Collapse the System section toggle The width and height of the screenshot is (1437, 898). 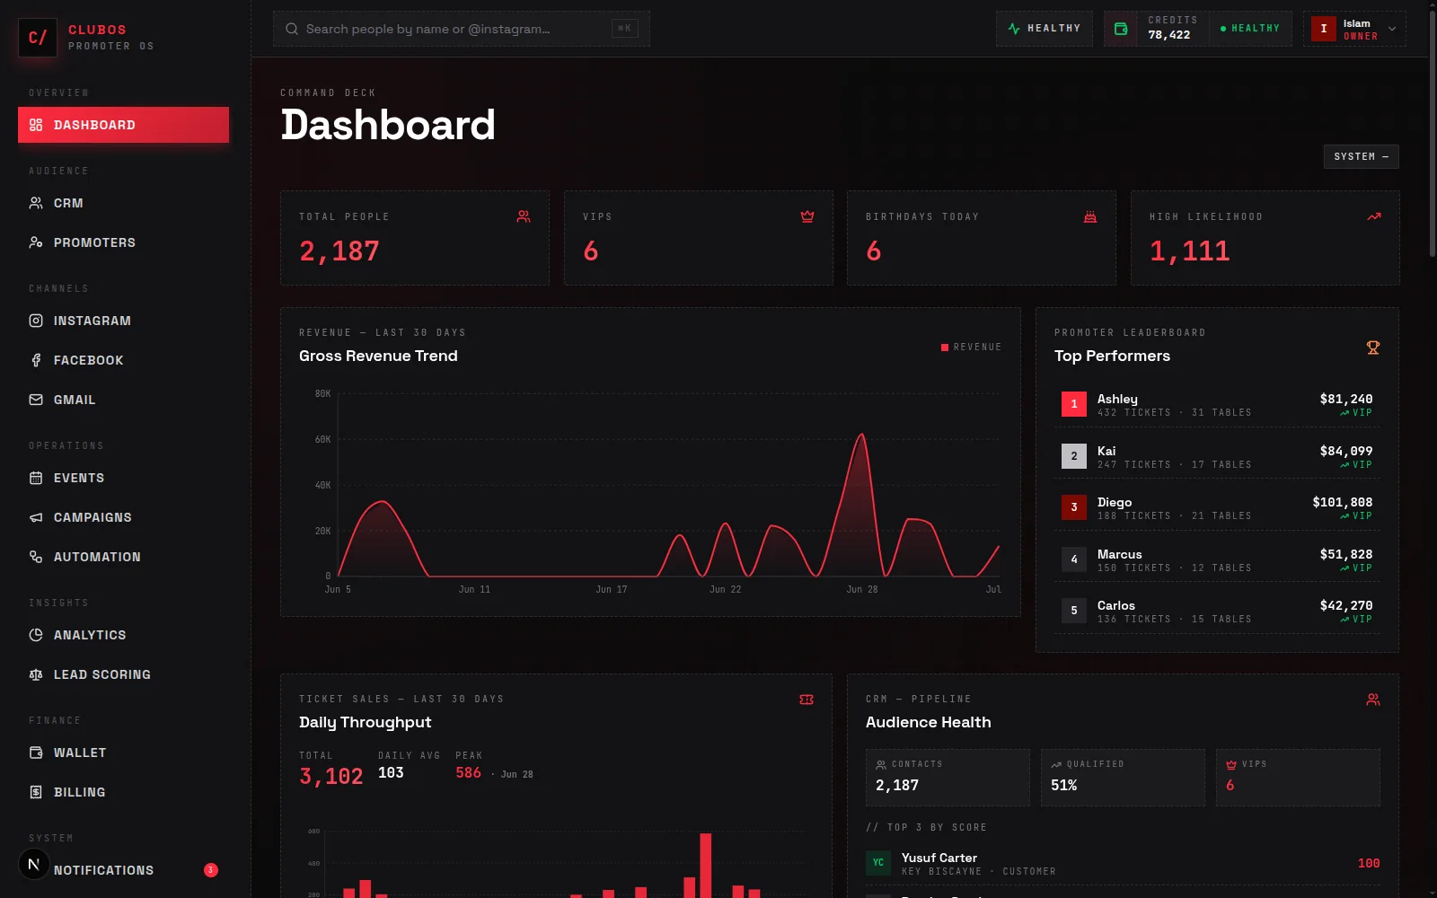pyautogui.click(x=1361, y=156)
